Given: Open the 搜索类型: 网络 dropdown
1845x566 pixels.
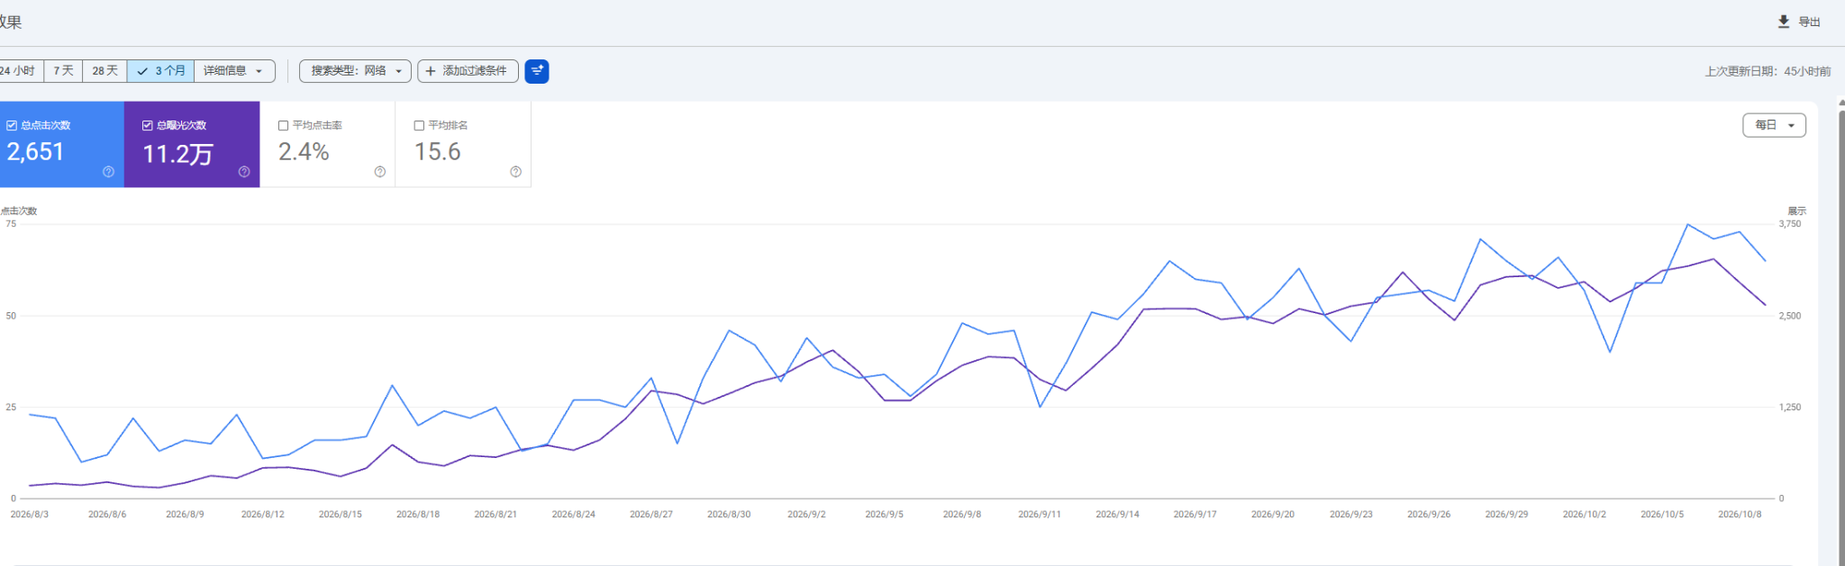Looking at the screenshot, I should (355, 71).
